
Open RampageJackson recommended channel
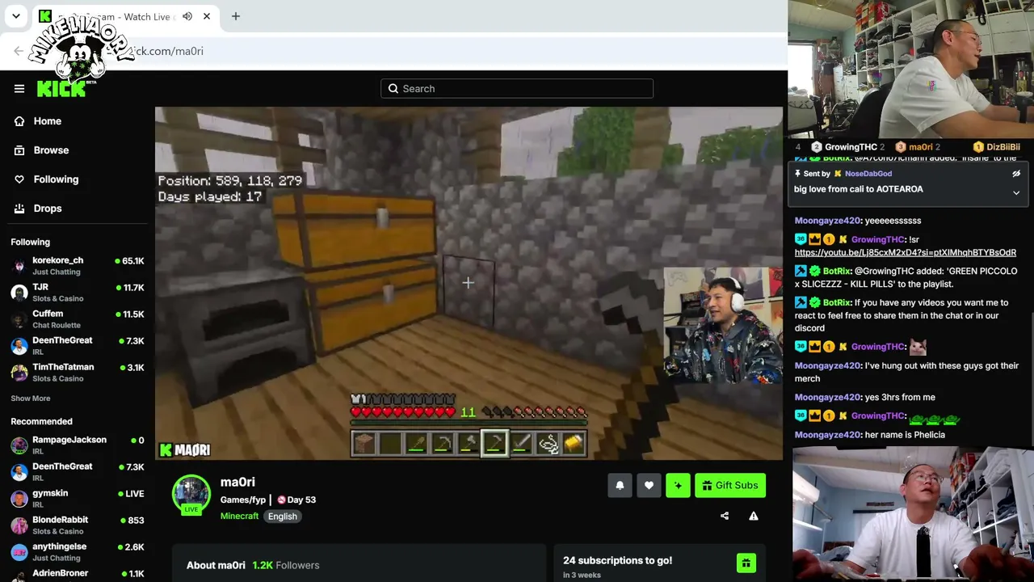point(78,445)
